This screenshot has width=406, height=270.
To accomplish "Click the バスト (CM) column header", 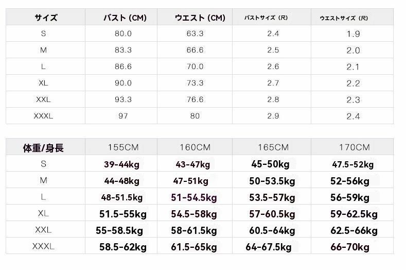I will pos(125,18).
